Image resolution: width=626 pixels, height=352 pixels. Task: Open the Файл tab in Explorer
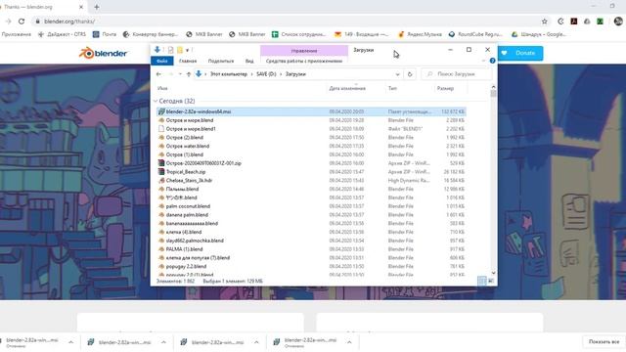162,61
